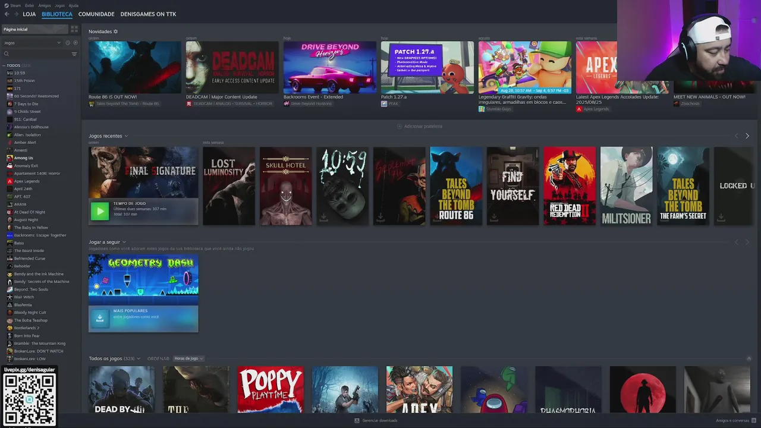Screen dimensions: 761x428
Task: Change sort order Horas de jogo
Action: pos(188,358)
